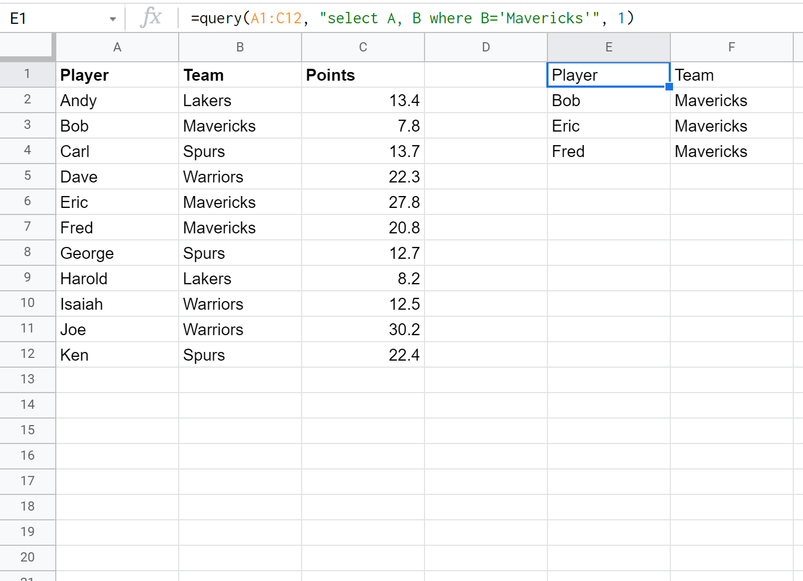Image resolution: width=803 pixels, height=581 pixels.
Task: Select the cell containing George
Action: click(117, 253)
